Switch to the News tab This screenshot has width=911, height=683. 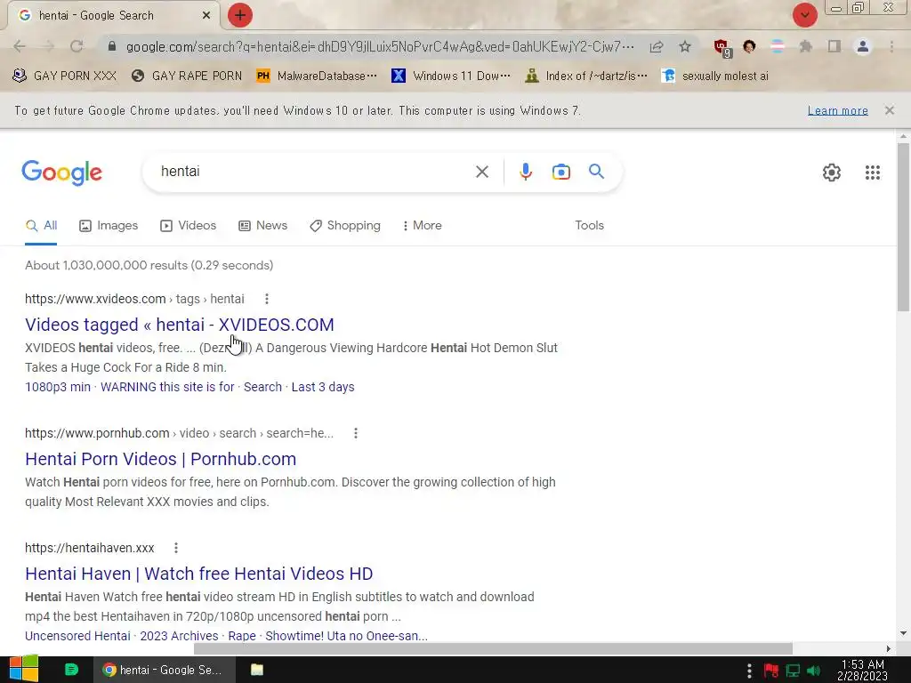coord(262,225)
